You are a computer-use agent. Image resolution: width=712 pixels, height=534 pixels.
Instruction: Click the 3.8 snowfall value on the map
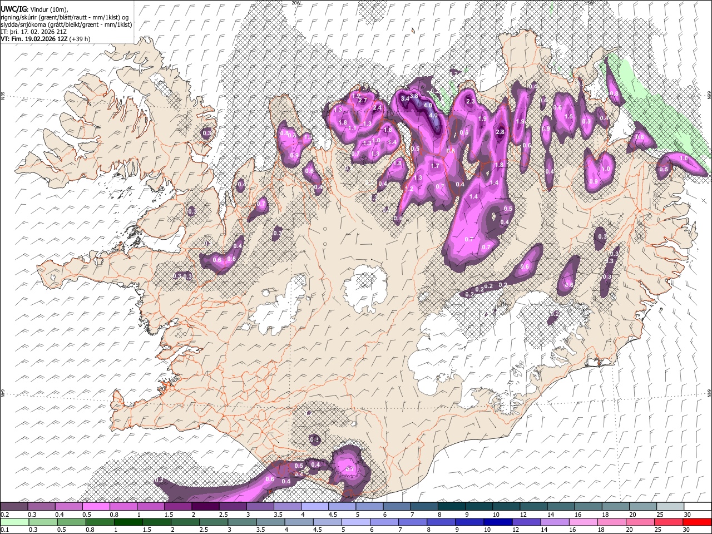414,96
